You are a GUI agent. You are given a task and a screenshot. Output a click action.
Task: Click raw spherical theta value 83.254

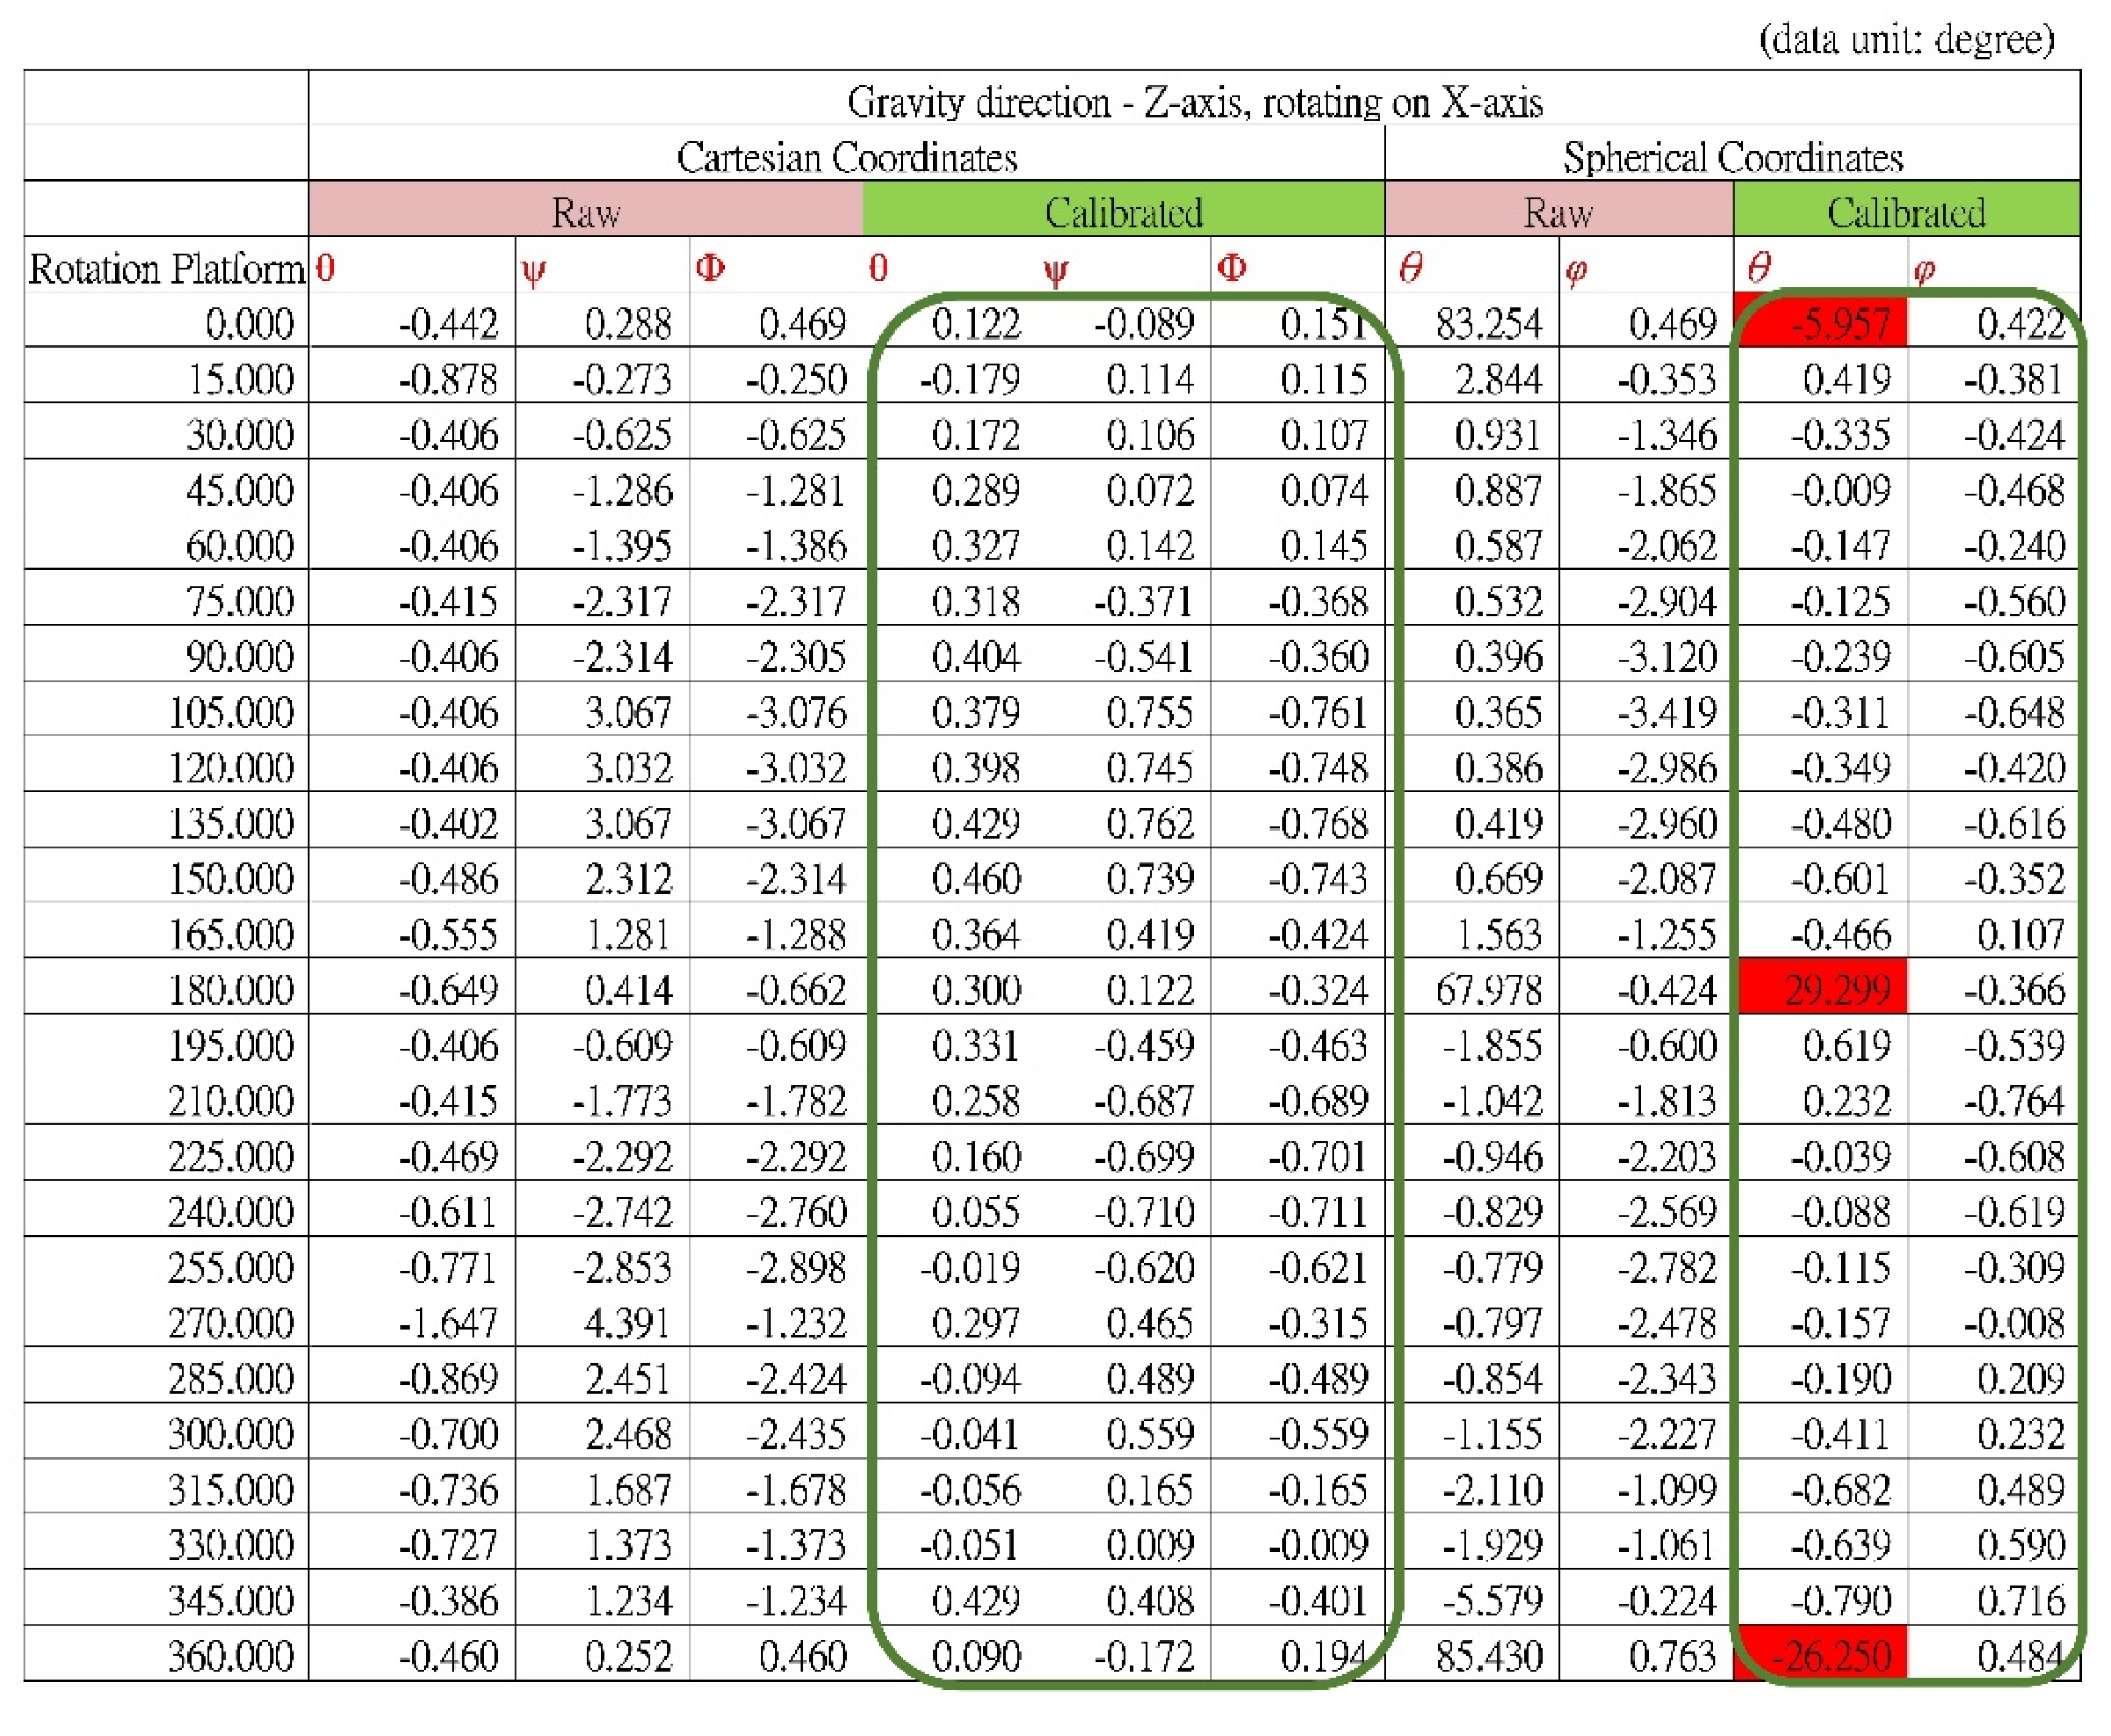1489,323
